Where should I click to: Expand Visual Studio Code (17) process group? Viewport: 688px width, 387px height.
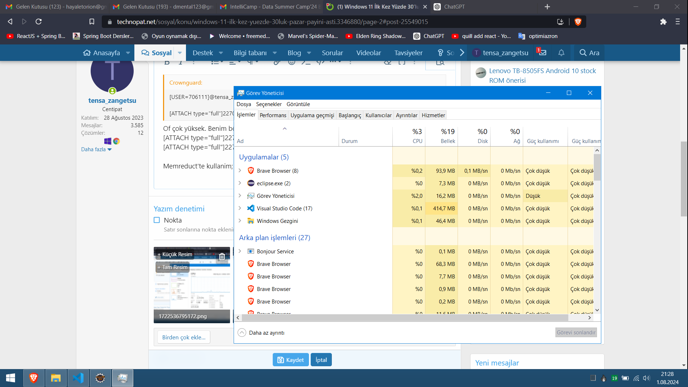coord(240,208)
